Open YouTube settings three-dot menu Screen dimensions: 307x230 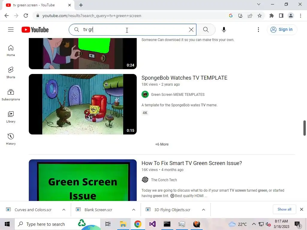(x=258, y=30)
